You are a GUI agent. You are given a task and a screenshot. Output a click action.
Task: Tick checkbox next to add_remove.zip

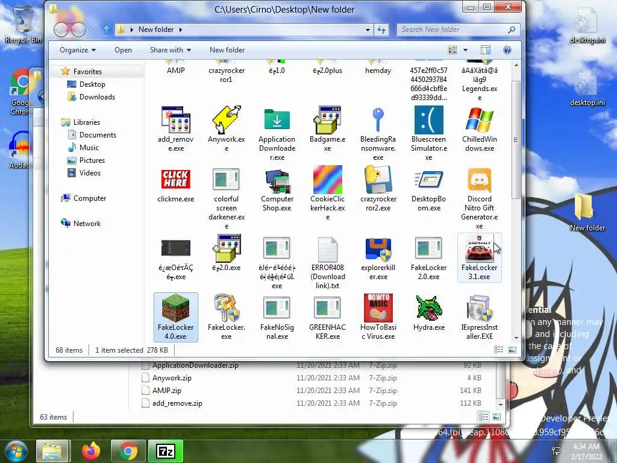click(146, 403)
